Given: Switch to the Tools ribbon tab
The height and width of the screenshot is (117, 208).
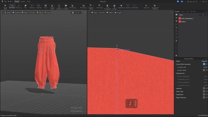Looking at the screenshot, I should click(29, 1).
